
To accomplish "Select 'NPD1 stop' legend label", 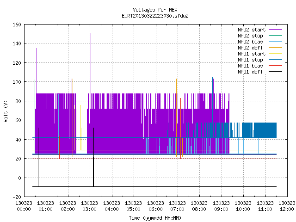I will coord(250,60).
